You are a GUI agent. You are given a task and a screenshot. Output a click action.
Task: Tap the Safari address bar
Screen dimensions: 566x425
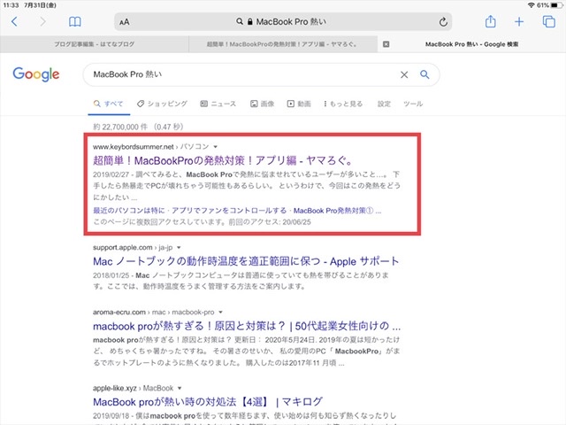283,22
